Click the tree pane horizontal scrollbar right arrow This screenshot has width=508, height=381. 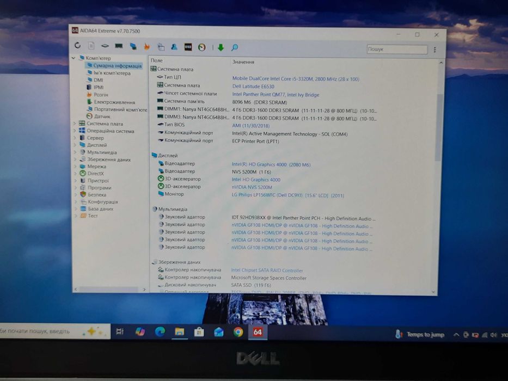point(144,290)
